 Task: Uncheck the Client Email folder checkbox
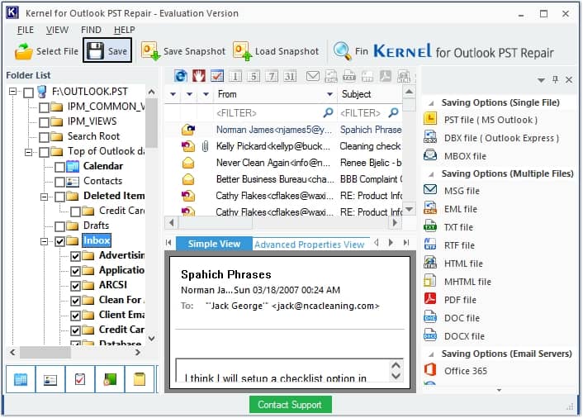[75, 316]
